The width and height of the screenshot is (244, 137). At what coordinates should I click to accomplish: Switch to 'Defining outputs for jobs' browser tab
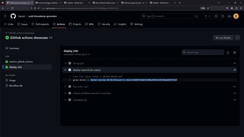click(x=134, y=3)
